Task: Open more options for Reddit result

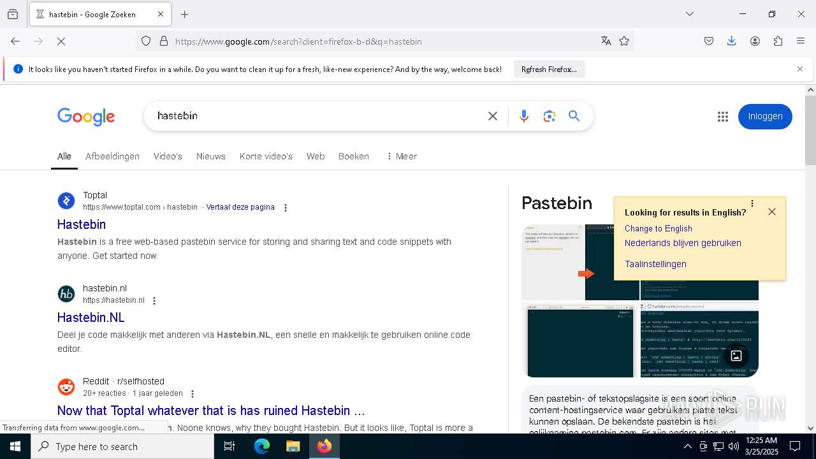Action: 193,394
